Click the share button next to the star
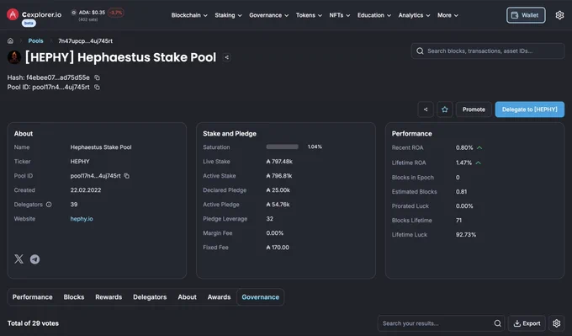The height and width of the screenshot is (336, 572). coord(426,109)
